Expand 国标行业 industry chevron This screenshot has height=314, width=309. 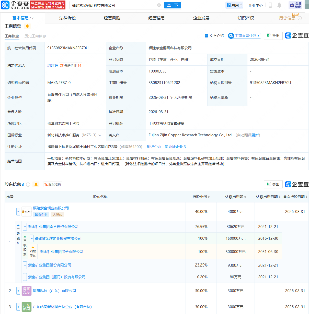click(100, 135)
